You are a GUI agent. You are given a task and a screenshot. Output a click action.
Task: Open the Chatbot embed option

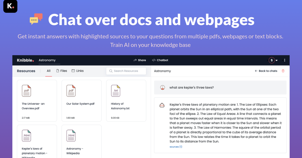(x=160, y=60)
